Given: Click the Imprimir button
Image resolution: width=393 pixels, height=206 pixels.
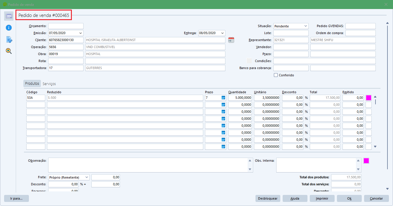Looking at the screenshot, I should click(x=322, y=198).
